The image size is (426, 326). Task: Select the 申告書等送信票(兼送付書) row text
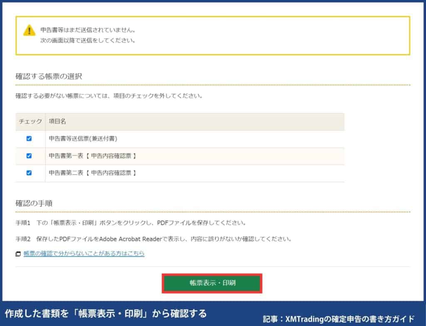pyautogui.click(x=83, y=138)
